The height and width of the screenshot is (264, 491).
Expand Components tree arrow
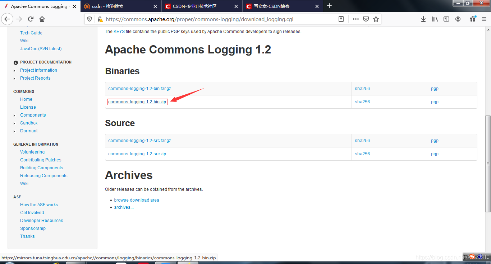pyautogui.click(x=14, y=115)
